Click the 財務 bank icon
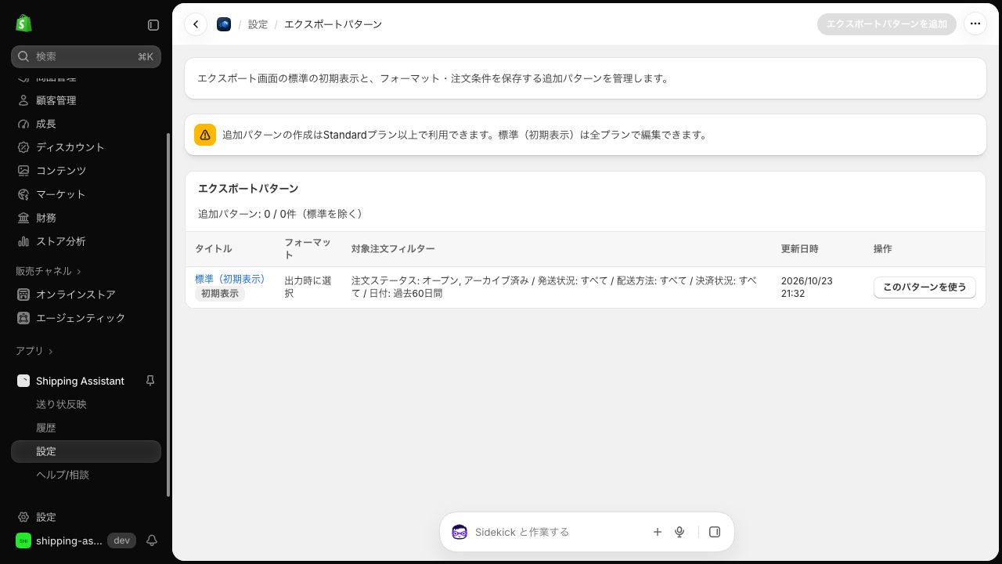The image size is (1002, 564). [23, 218]
